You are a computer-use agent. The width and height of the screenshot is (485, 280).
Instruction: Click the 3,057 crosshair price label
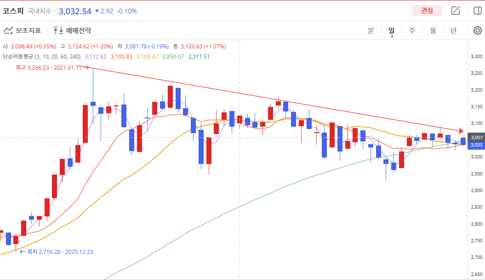point(476,138)
